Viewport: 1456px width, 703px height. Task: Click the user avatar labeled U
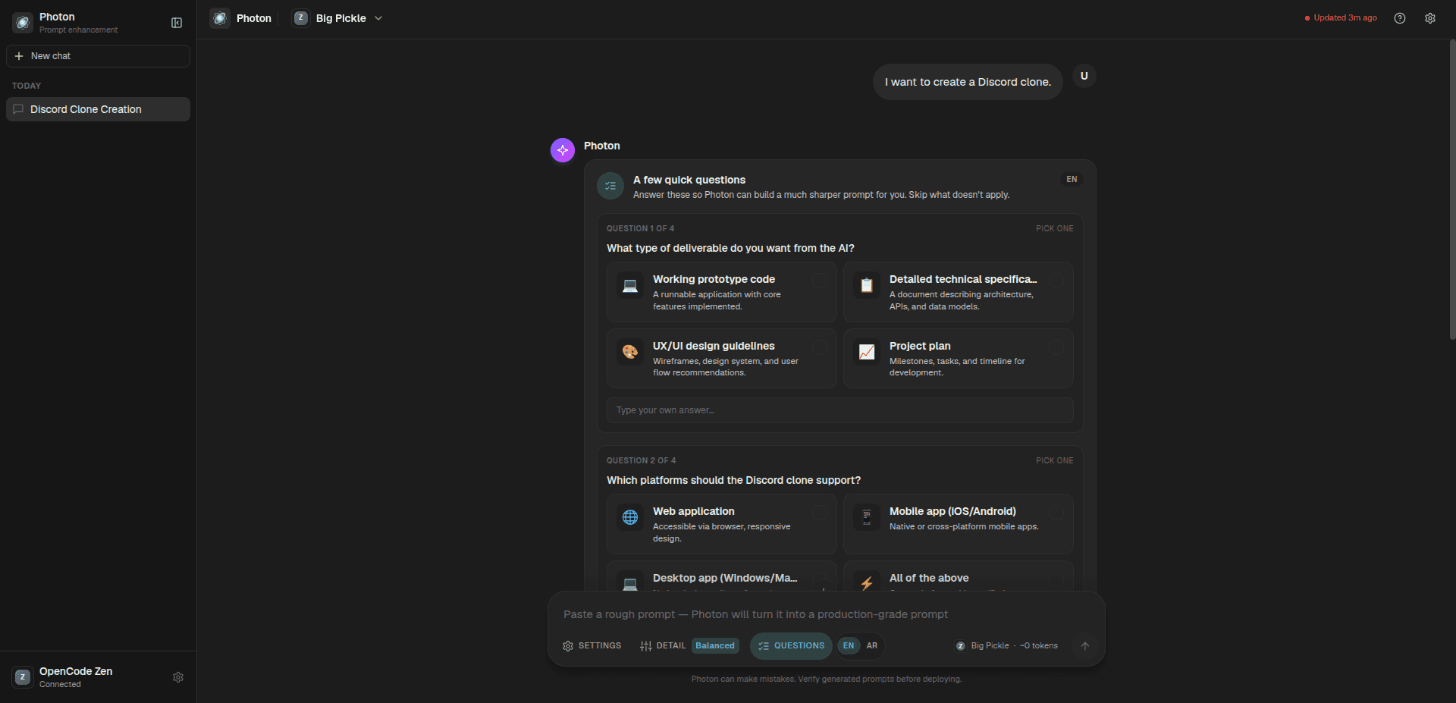click(1084, 76)
